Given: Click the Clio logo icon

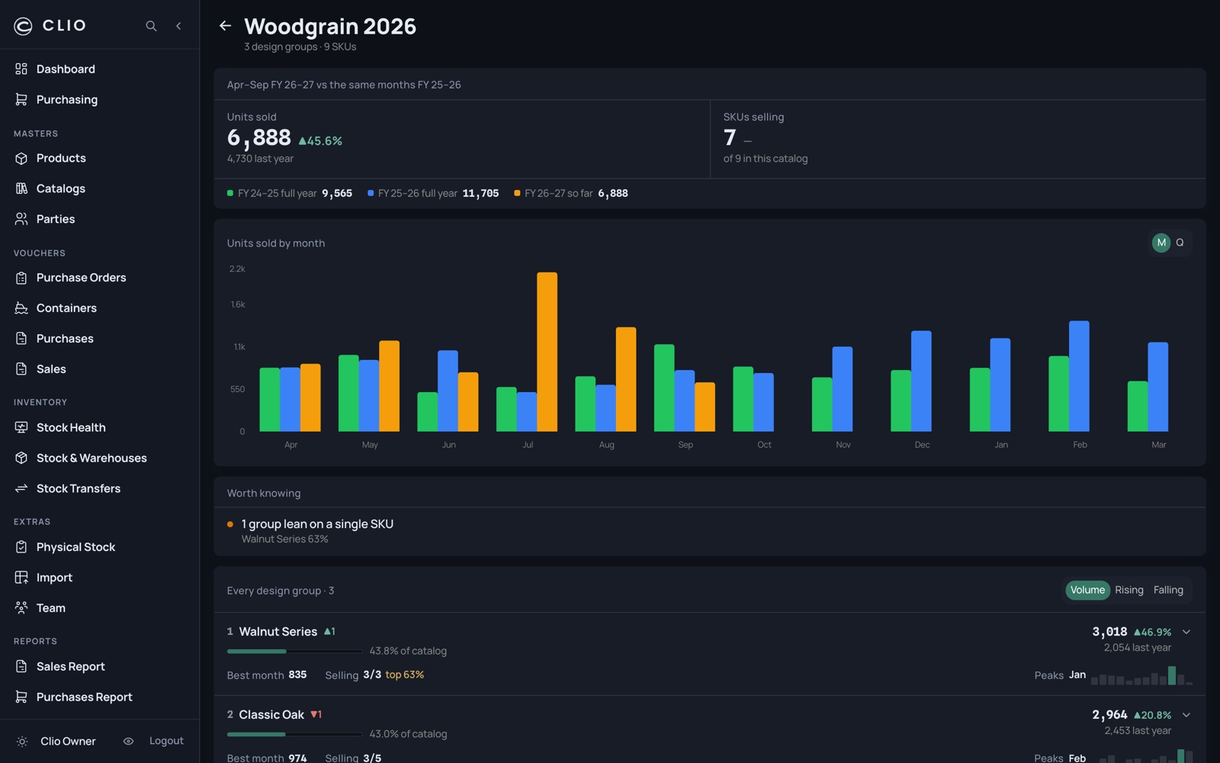Looking at the screenshot, I should [x=23, y=26].
